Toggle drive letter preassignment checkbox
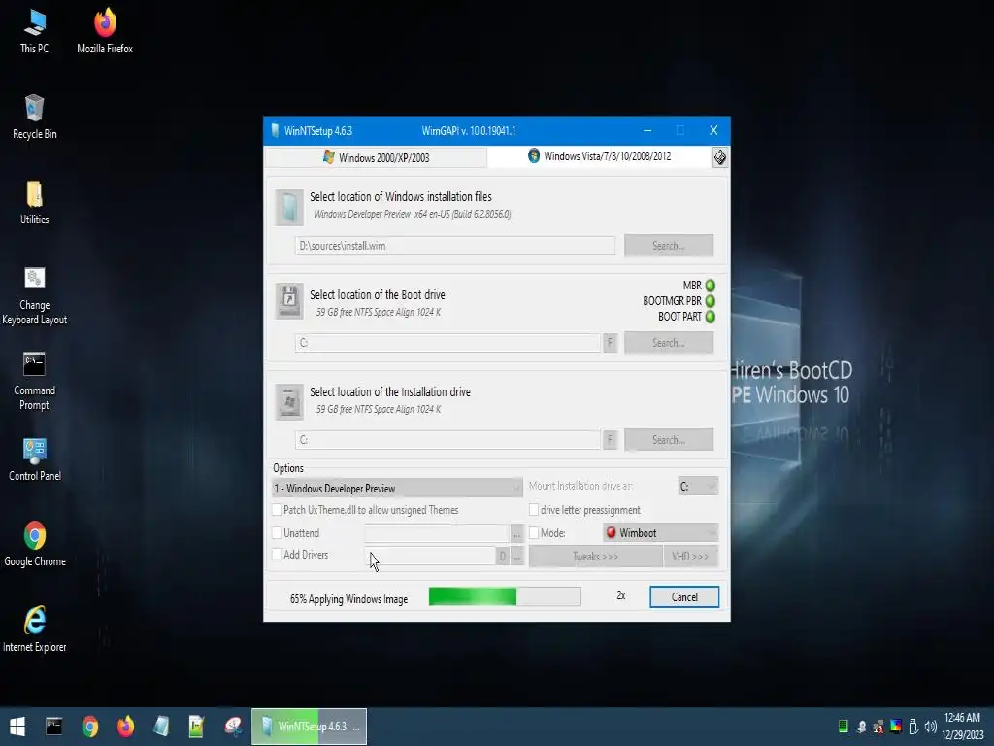 click(x=534, y=509)
